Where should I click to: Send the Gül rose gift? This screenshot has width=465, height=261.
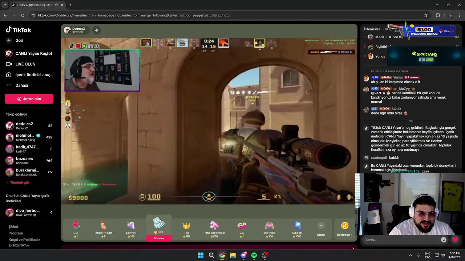tap(76, 229)
